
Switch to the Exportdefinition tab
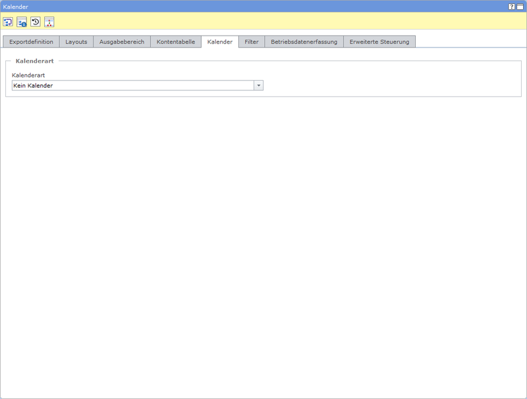31,41
